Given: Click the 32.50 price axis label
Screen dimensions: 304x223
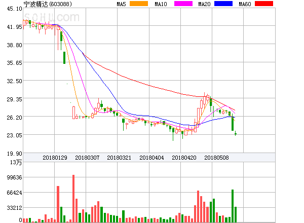Looking at the screenshot, I should 15,81.
